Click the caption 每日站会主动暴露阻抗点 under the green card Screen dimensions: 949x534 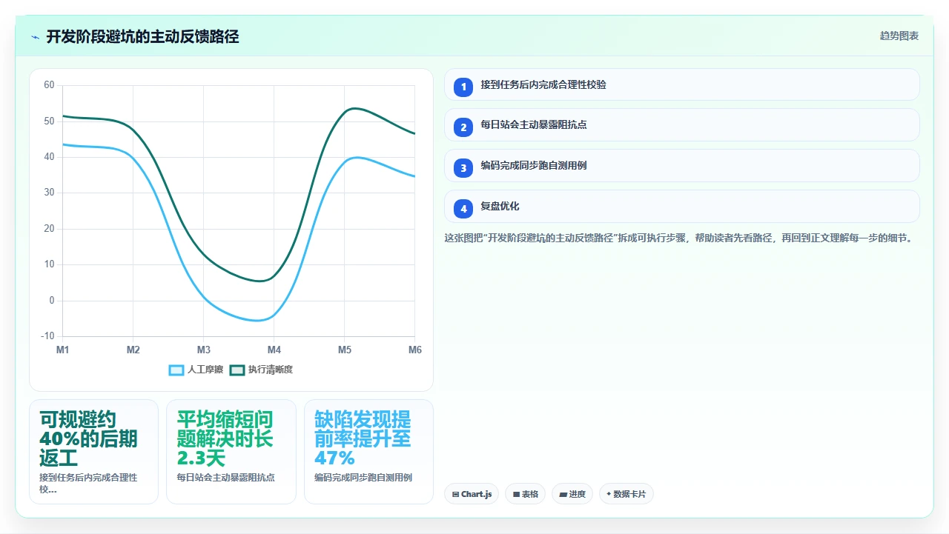click(x=226, y=478)
